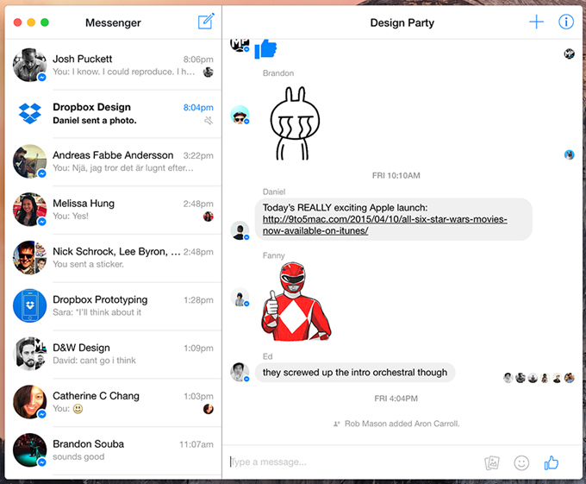Image resolution: width=586 pixels, height=484 pixels.
Task: Compose a new message with pencil icon
Action: 206,22
